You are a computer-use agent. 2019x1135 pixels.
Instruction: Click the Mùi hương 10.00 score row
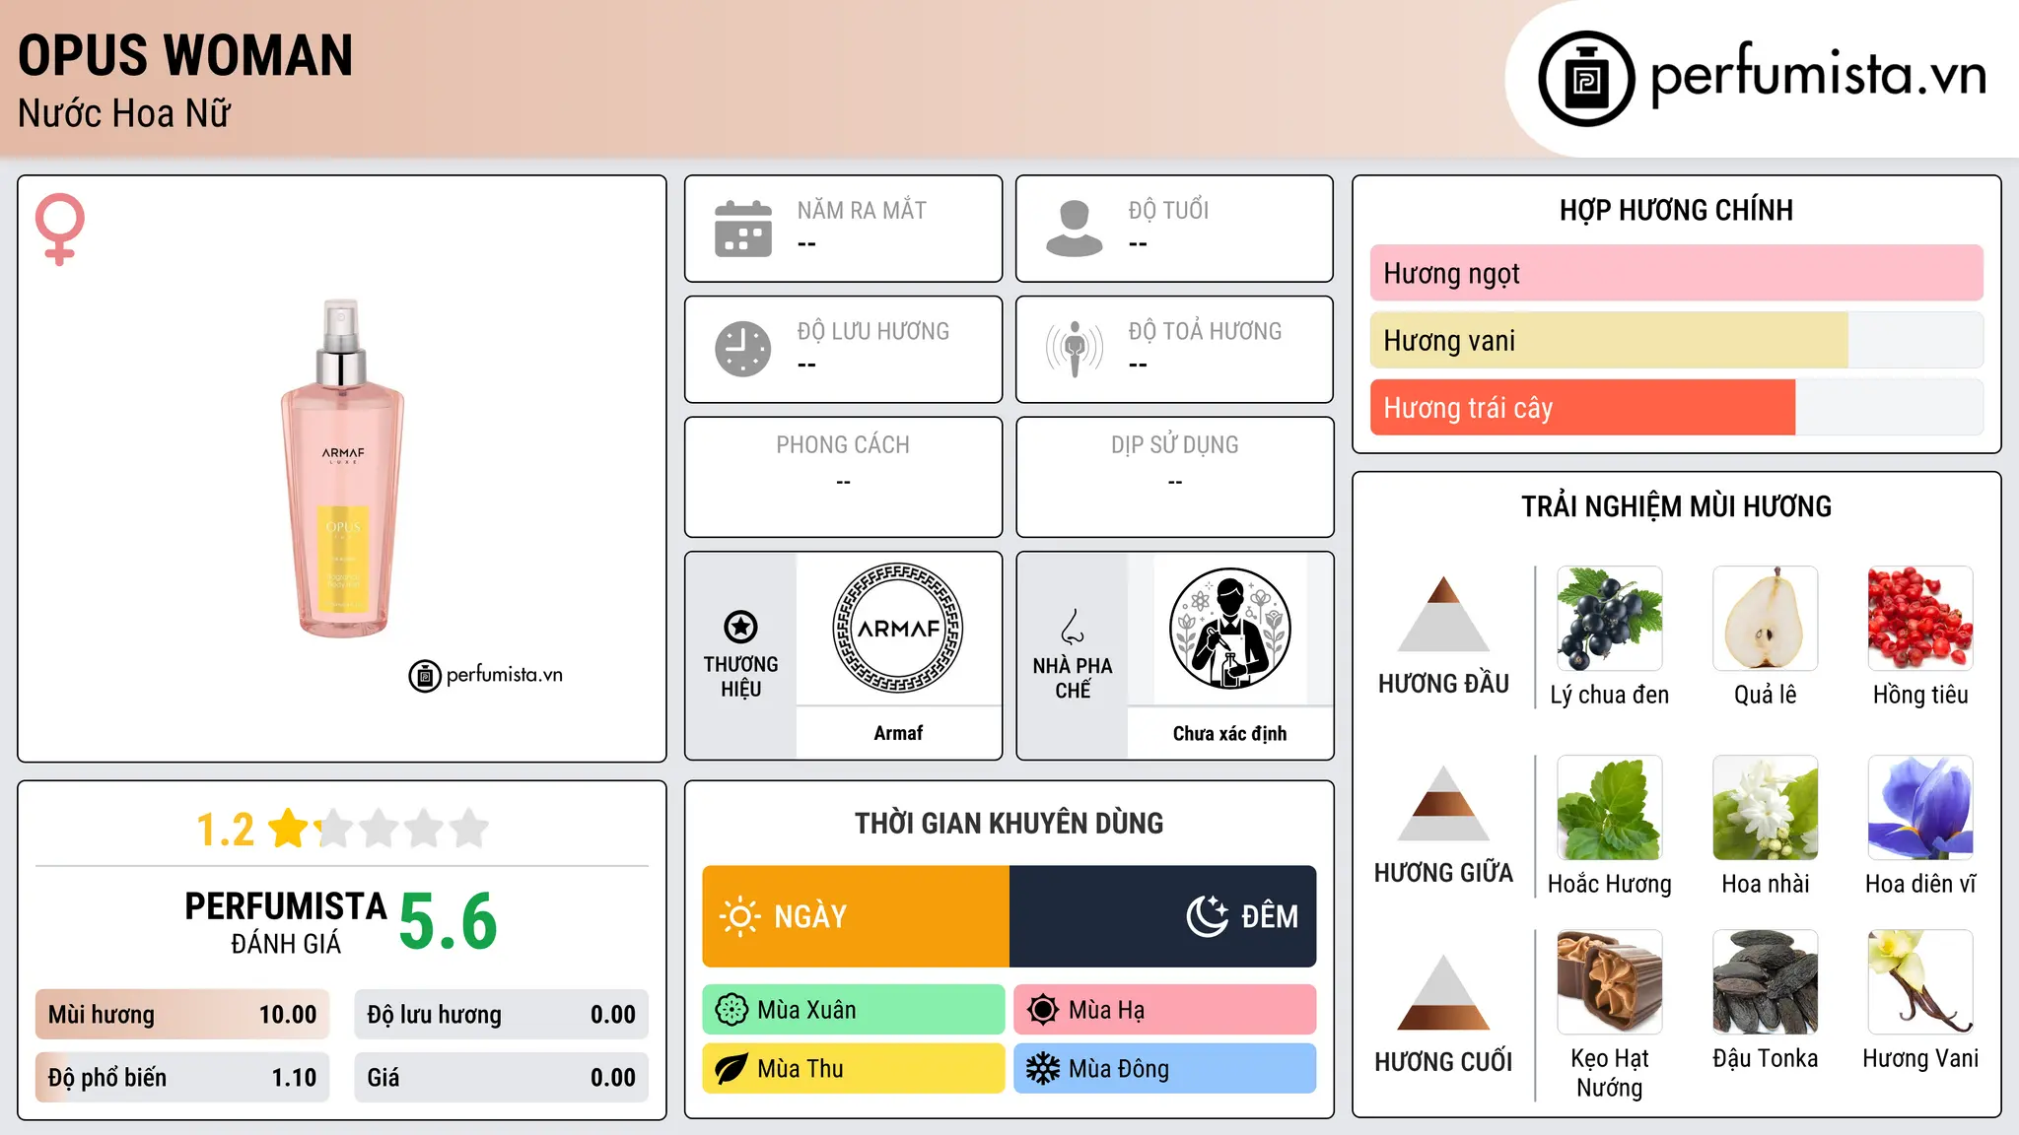point(182,1015)
